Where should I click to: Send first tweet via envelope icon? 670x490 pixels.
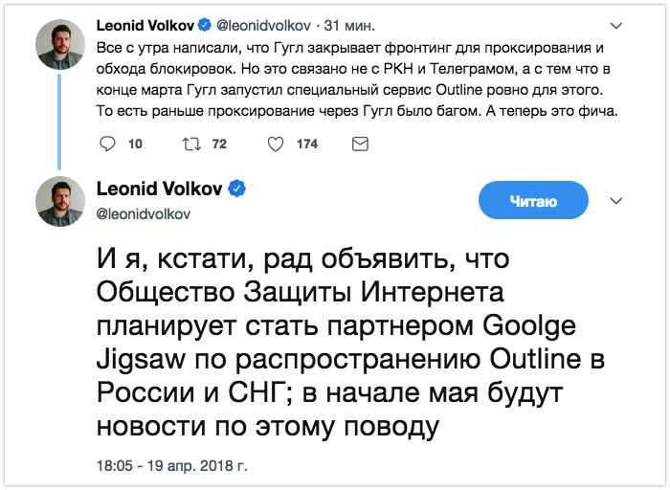tap(360, 145)
